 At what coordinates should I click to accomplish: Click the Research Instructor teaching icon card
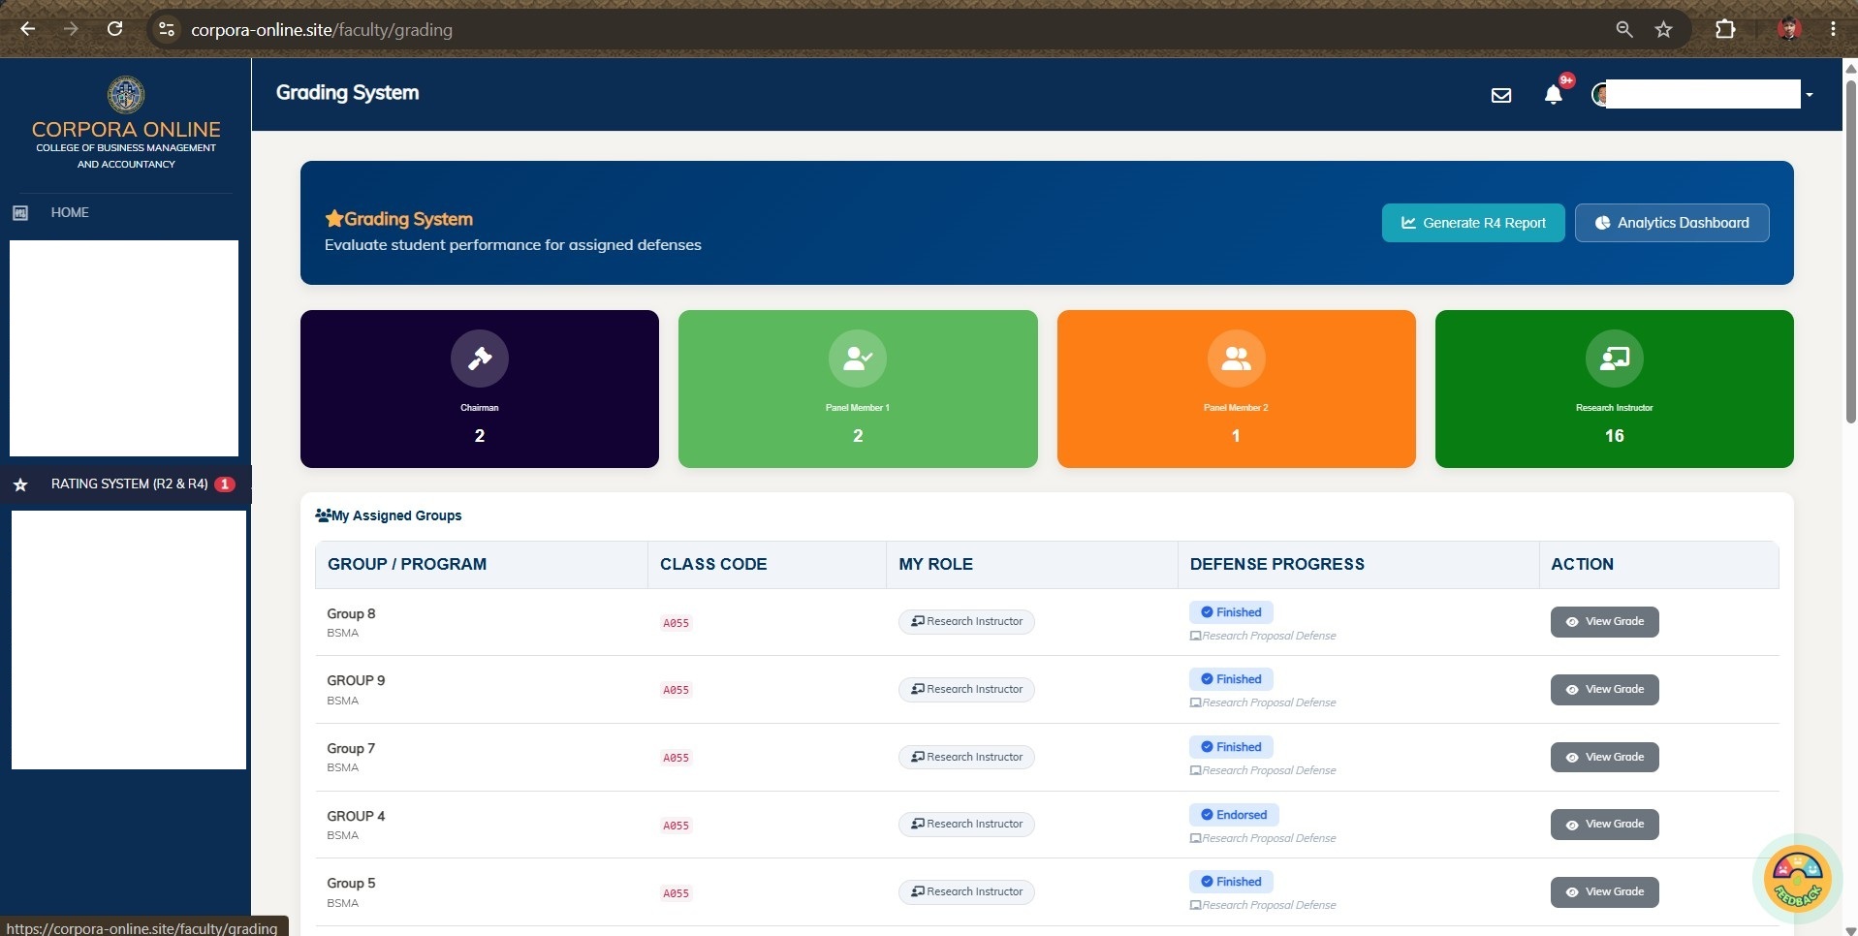1614,389
